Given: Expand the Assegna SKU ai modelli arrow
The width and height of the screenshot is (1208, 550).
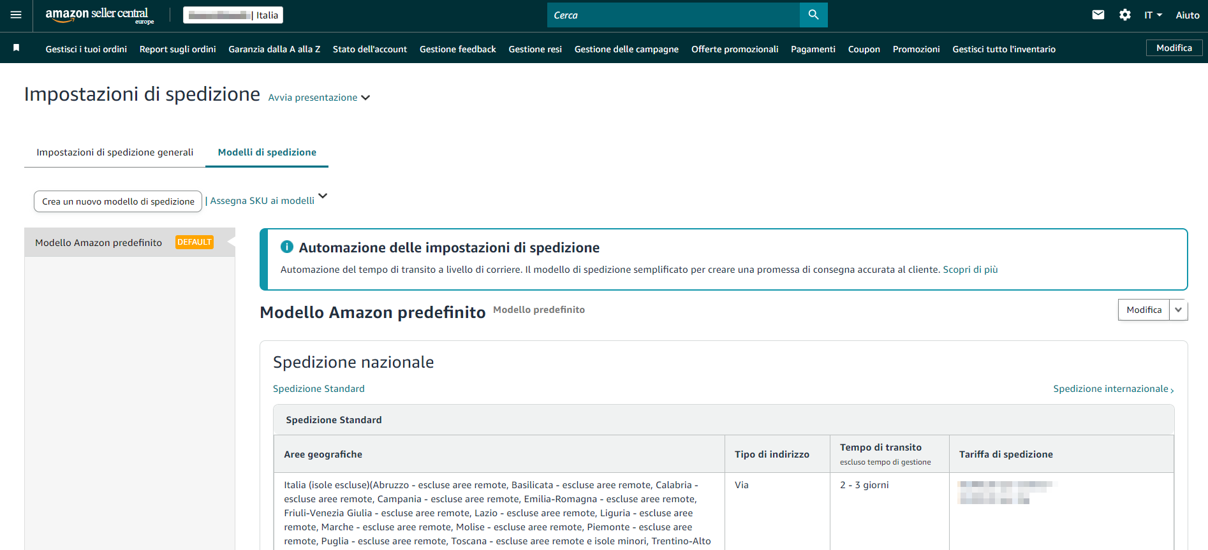Looking at the screenshot, I should [323, 196].
